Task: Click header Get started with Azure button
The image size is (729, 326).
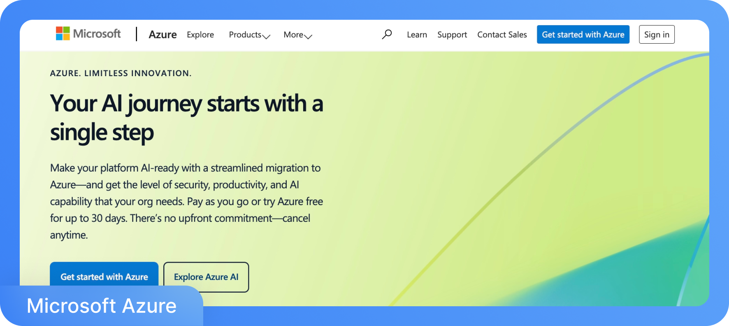Action: [583, 35]
